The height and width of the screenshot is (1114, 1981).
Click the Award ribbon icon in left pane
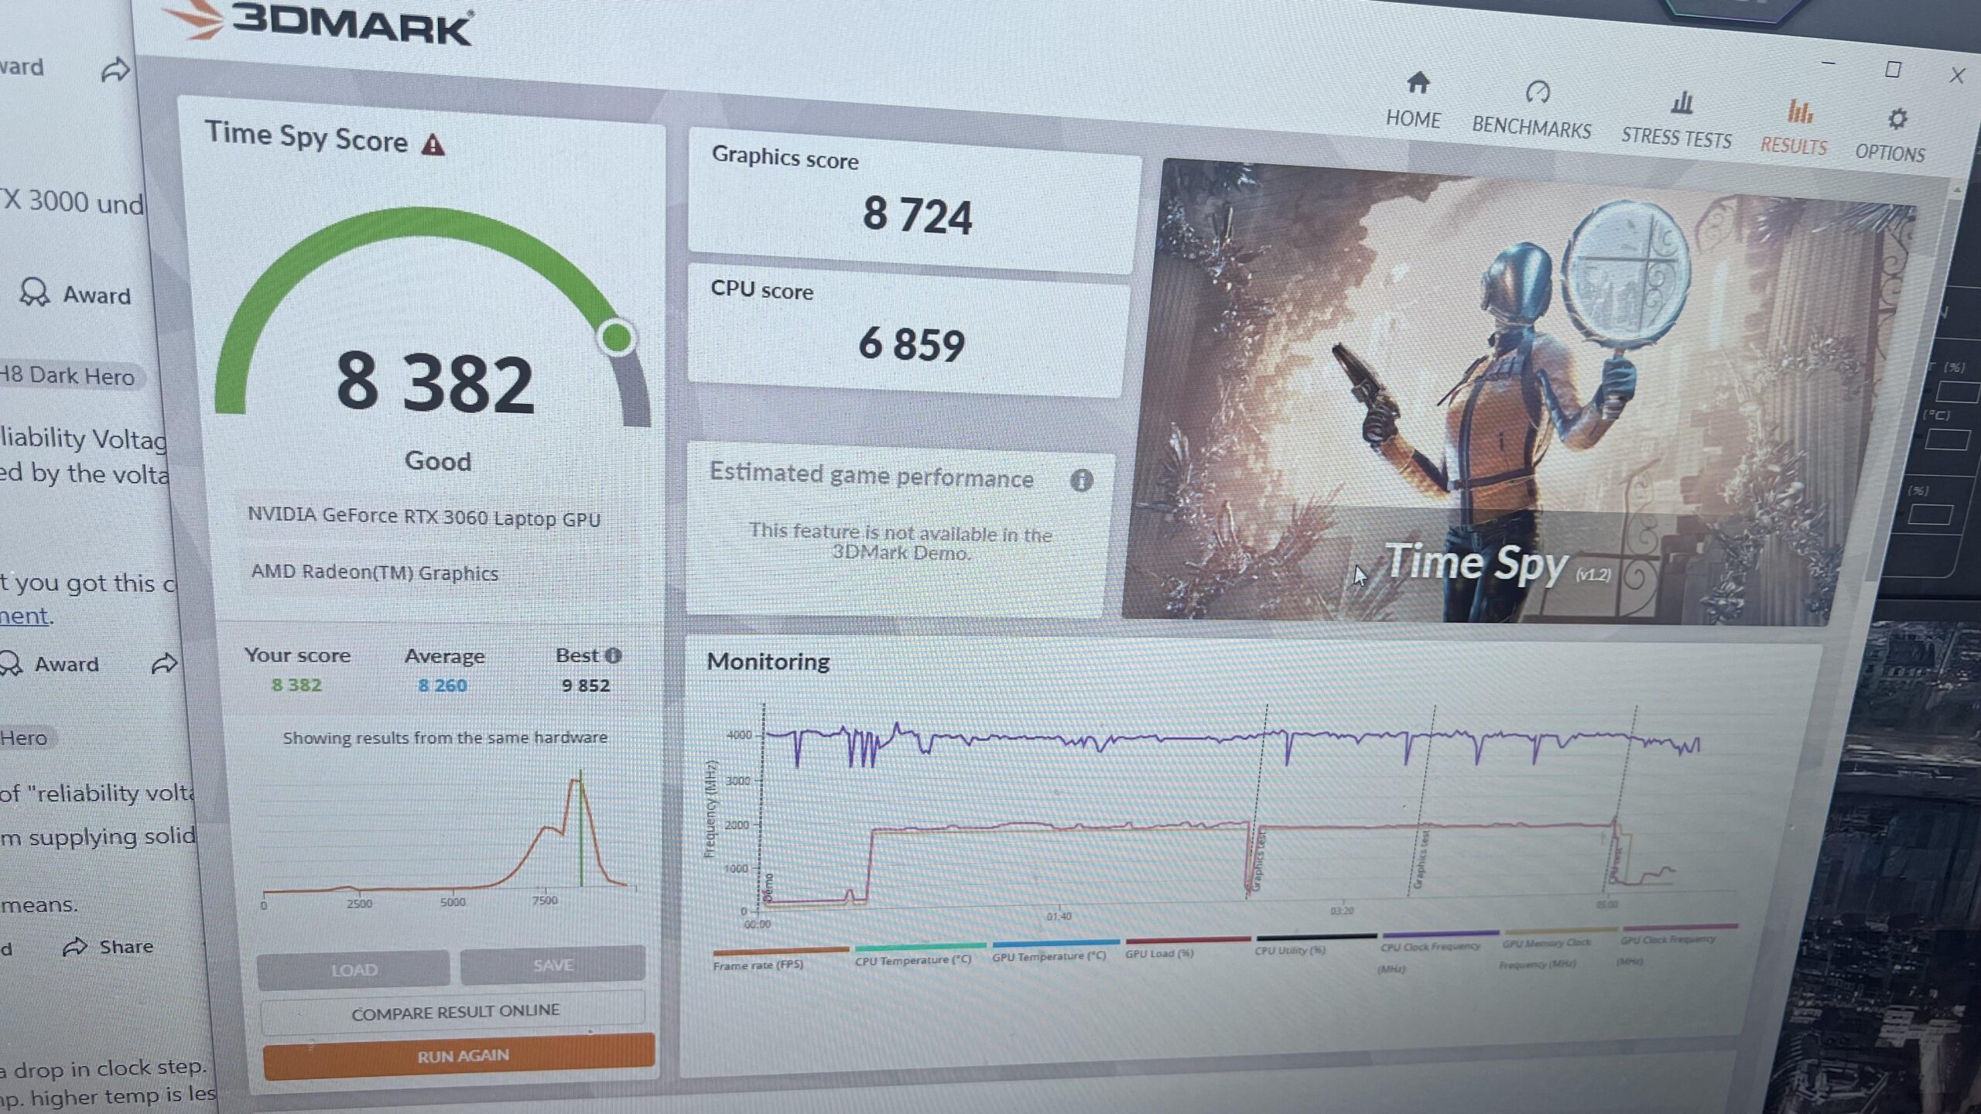coord(34,292)
